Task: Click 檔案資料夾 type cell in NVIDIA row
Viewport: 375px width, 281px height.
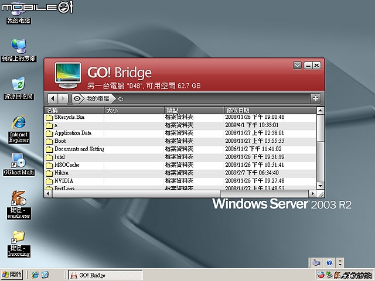Action: (179, 181)
